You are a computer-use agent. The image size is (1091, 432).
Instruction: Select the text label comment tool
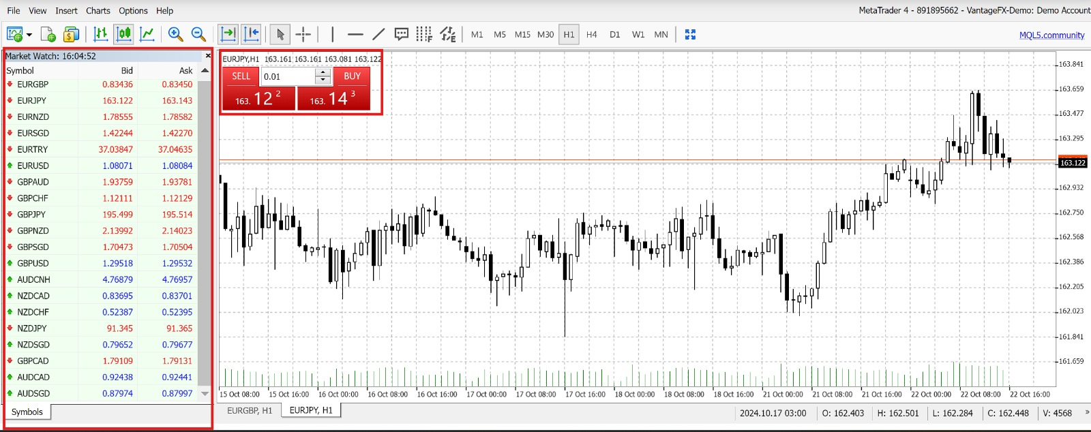402,34
